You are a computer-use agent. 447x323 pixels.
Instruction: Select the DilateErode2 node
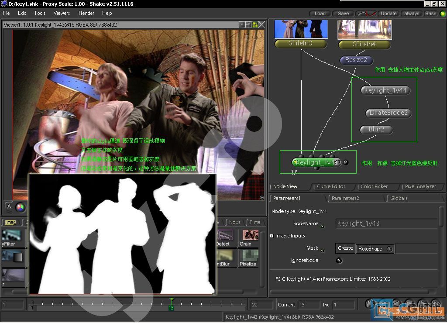tap(388, 113)
